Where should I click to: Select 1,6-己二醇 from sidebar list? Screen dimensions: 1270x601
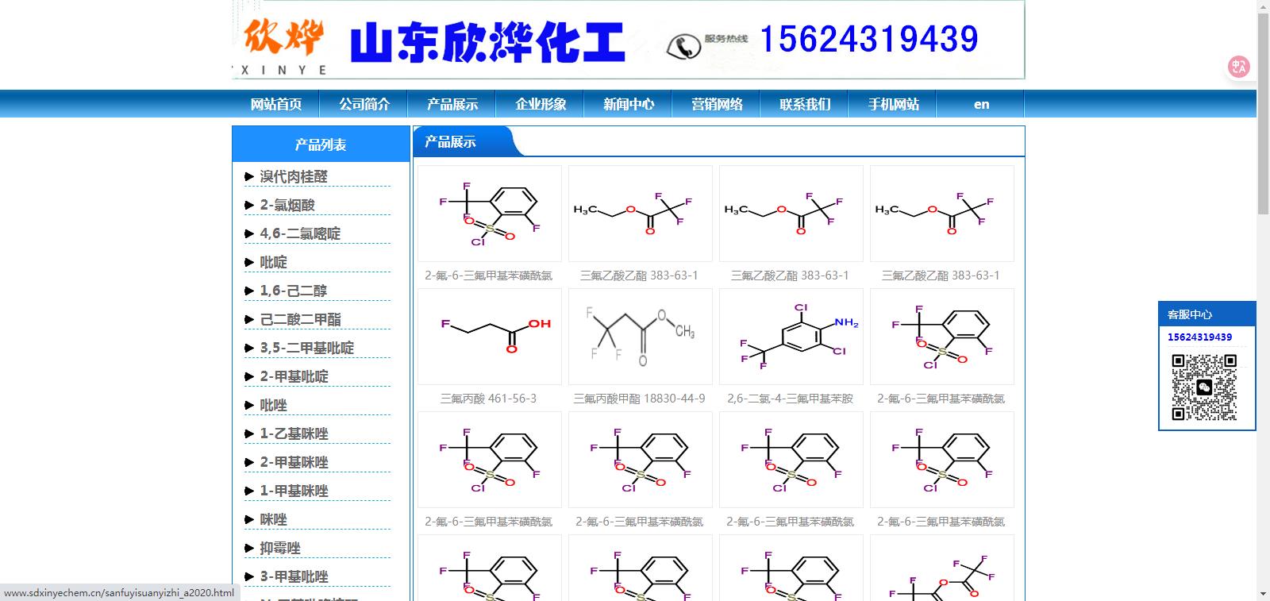(x=293, y=291)
